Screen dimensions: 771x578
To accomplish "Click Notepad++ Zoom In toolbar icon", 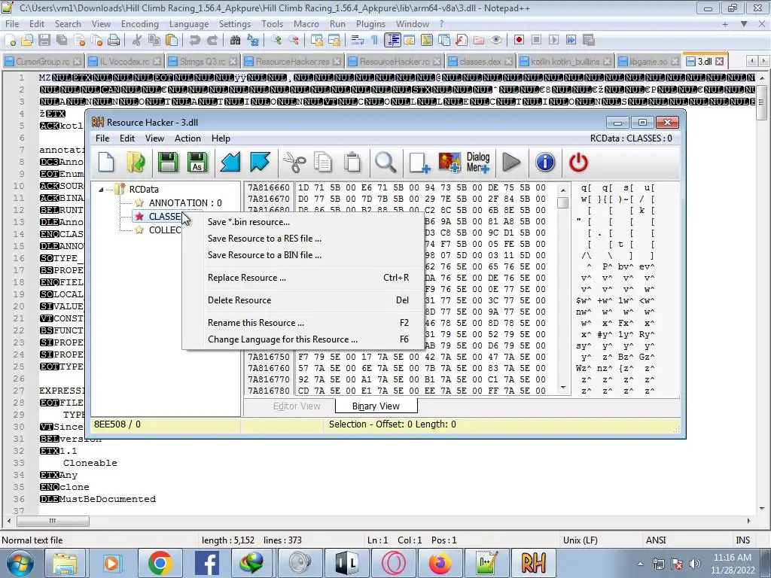I will (x=276, y=41).
